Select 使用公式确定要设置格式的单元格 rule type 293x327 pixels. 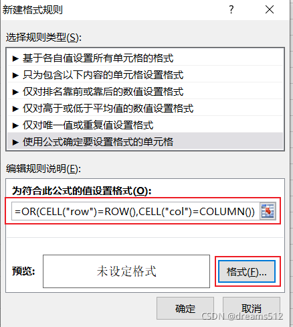click(x=145, y=141)
